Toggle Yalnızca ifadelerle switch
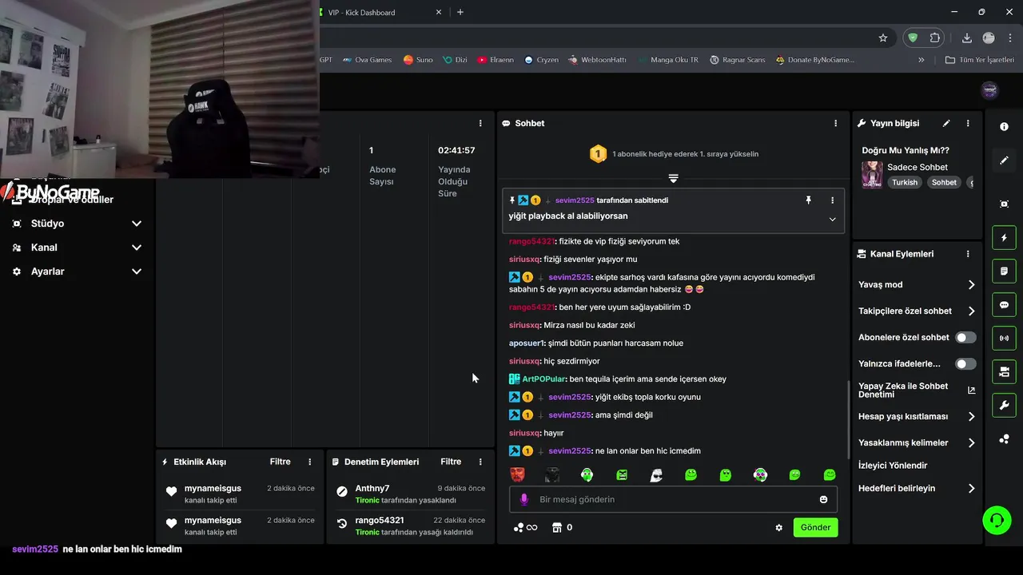The image size is (1023, 575). (965, 363)
